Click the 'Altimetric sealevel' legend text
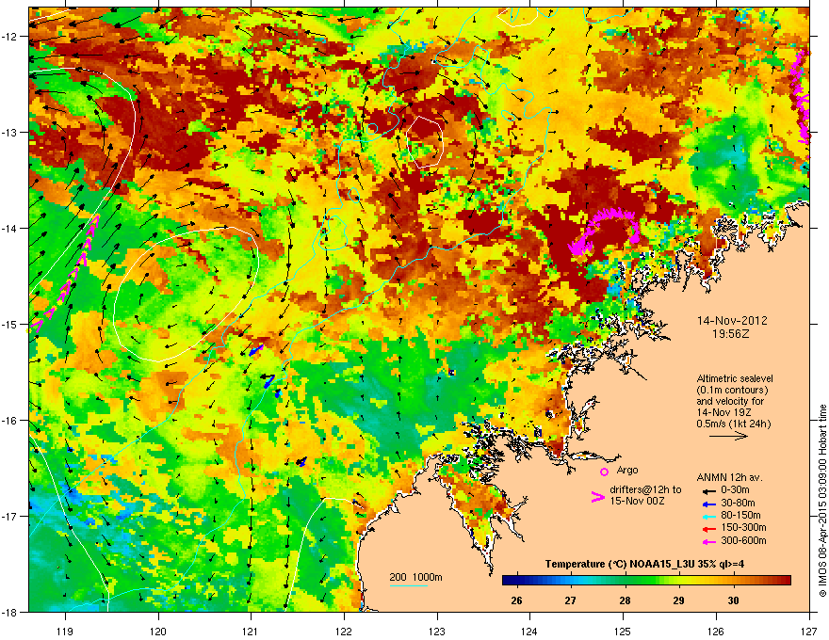Viewport: 829px width, 640px height. coord(735,378)
